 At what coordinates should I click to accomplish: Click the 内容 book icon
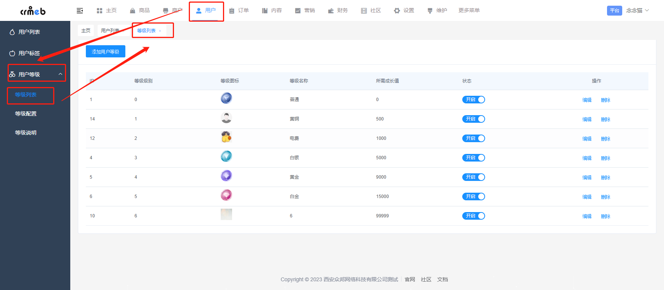pyautogui.click(x=265, y=11)
